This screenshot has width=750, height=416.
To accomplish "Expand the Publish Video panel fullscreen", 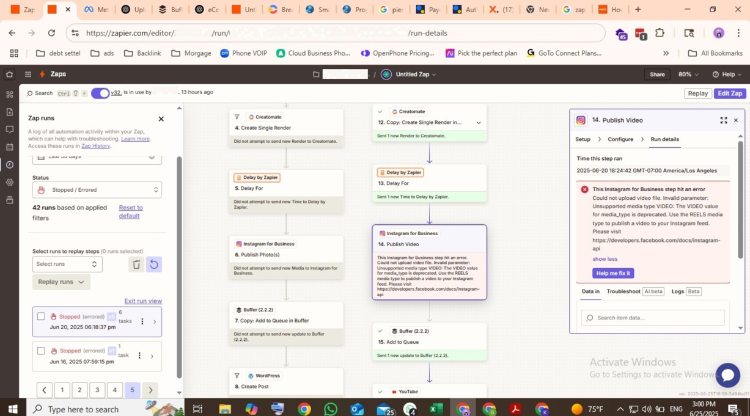I will pos(724,120).
